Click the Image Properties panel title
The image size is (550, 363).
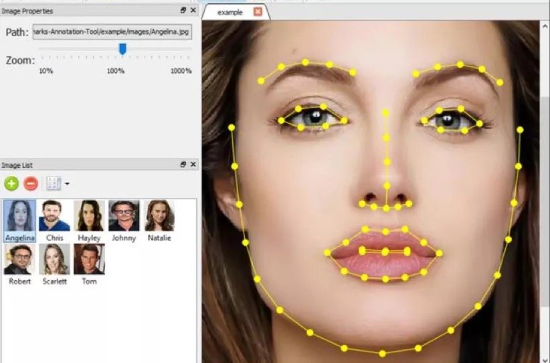pyautogui.click(x=27, y=11)
